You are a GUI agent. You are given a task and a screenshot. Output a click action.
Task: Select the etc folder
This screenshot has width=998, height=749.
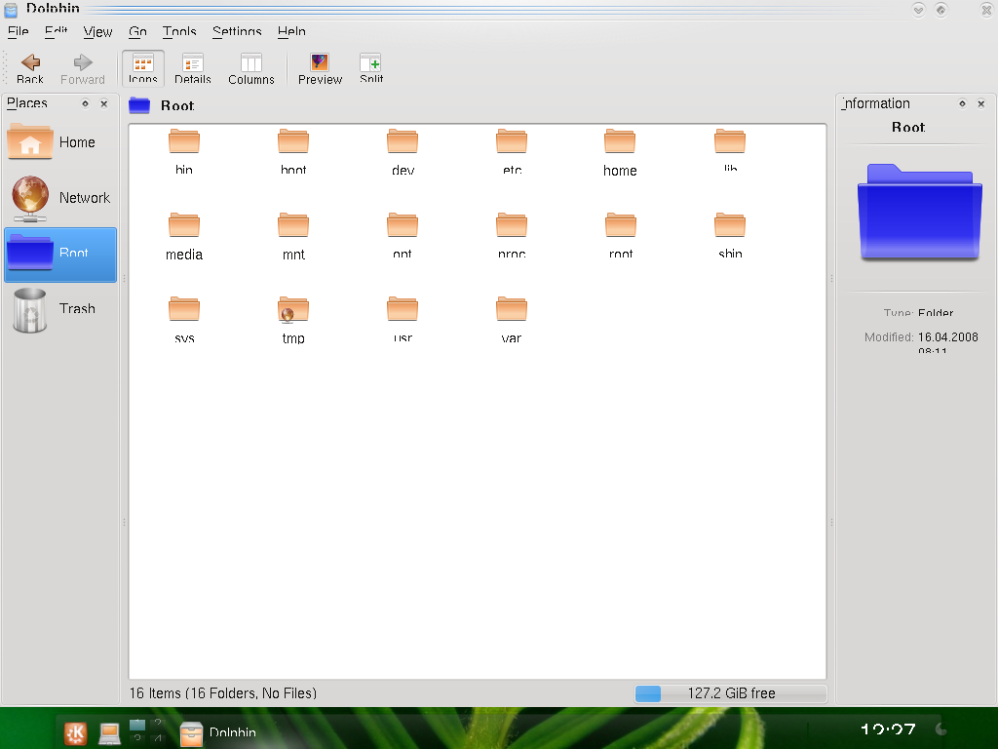click(x=512, y=142)
